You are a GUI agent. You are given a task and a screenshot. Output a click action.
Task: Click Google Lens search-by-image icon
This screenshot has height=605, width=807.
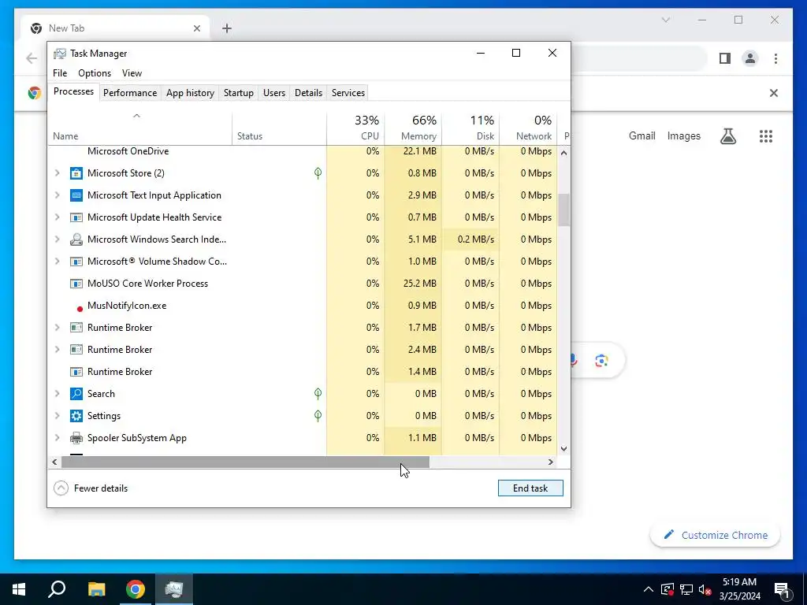coord(601,361)
